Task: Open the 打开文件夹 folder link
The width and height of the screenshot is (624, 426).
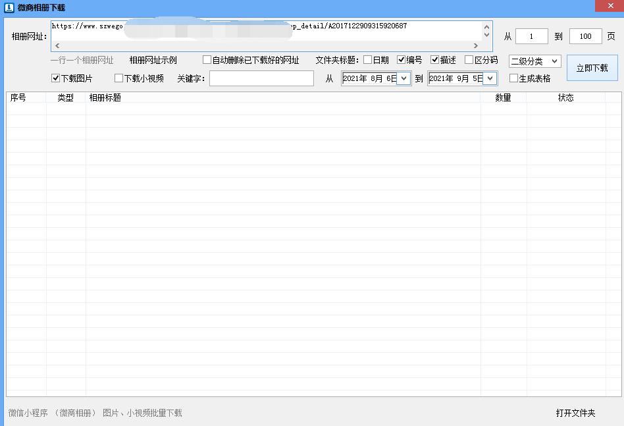Action: pyautogui.click(x=576, y=413)
